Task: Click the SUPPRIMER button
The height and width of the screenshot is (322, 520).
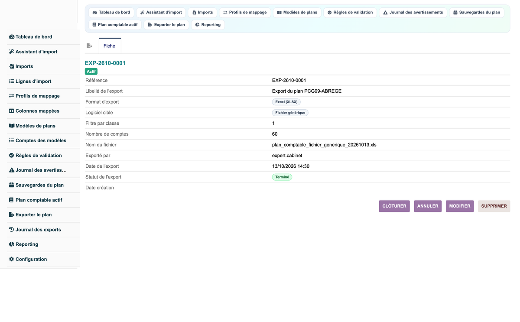Action: click(494, 206)
